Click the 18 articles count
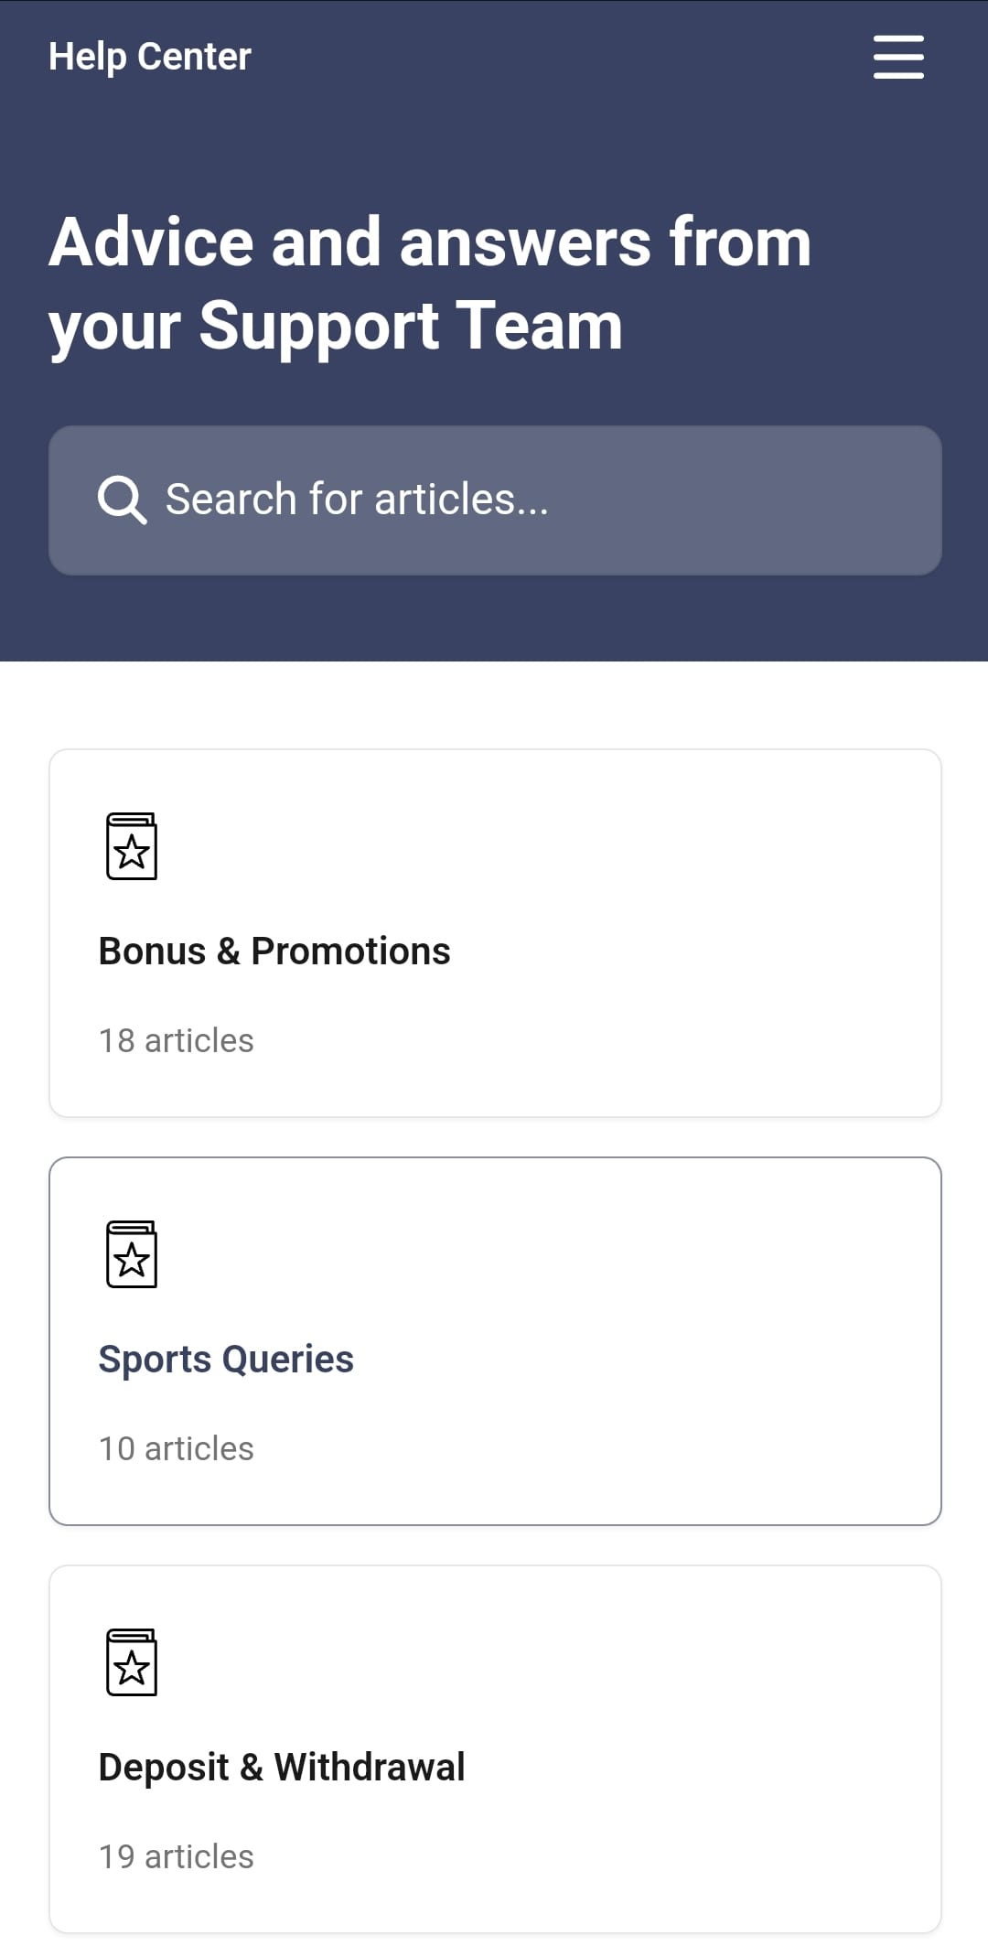This screenshot has height=1957, width=988. point(177,1041)
